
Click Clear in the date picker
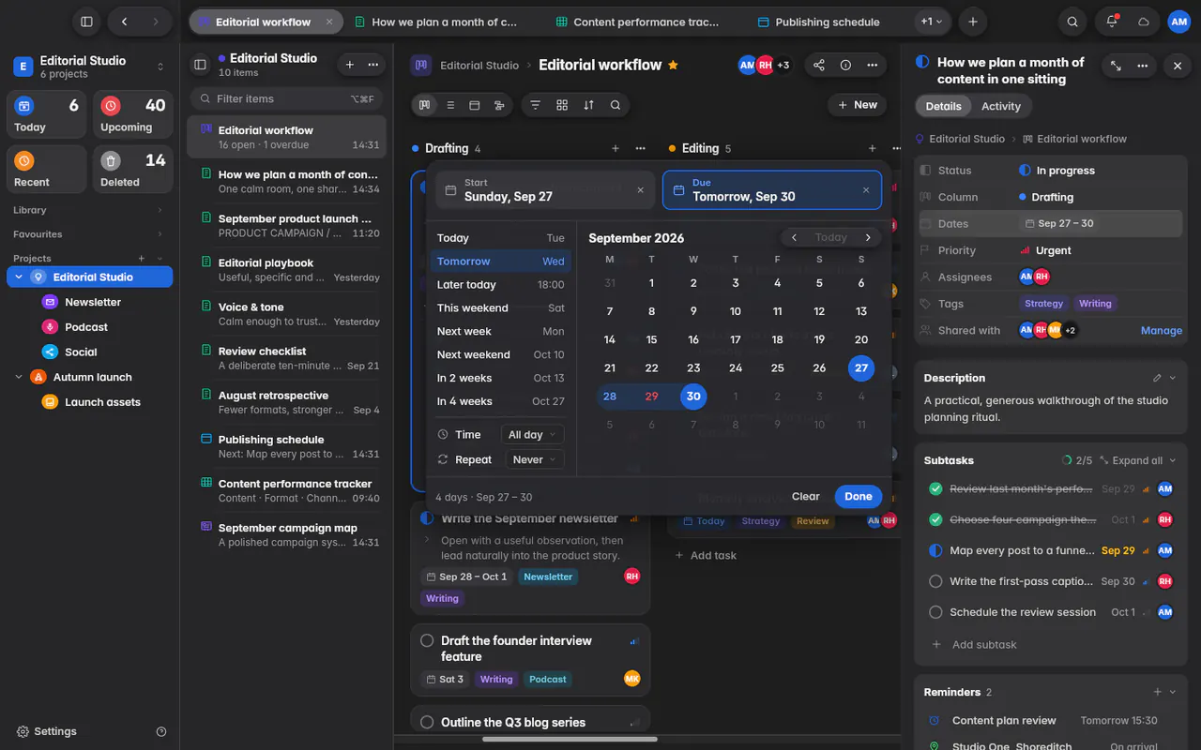click(806, 497)
